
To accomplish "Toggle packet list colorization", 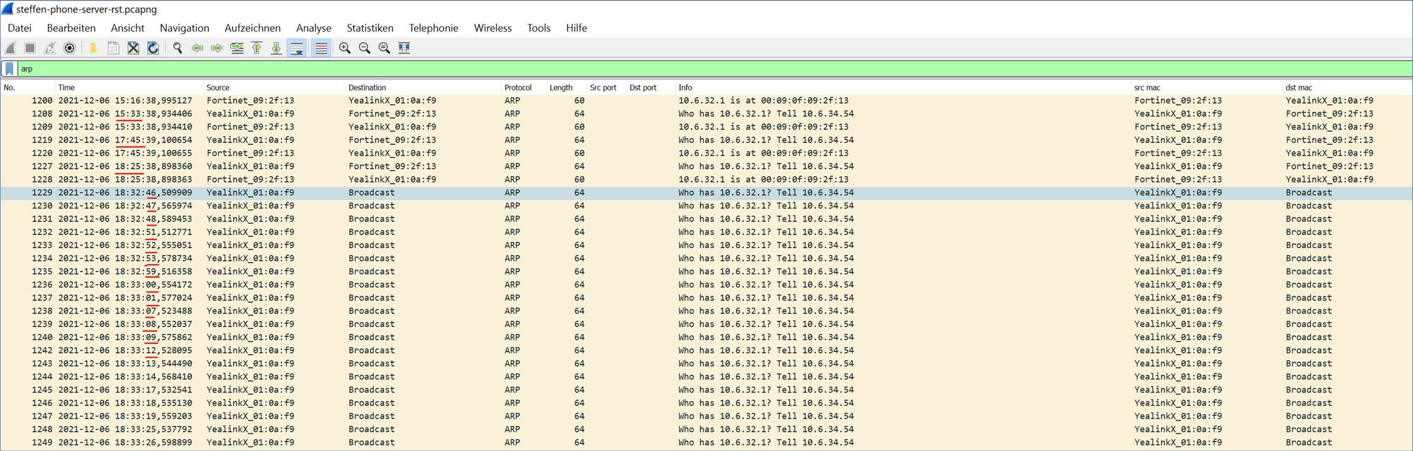I will (321, 48).
